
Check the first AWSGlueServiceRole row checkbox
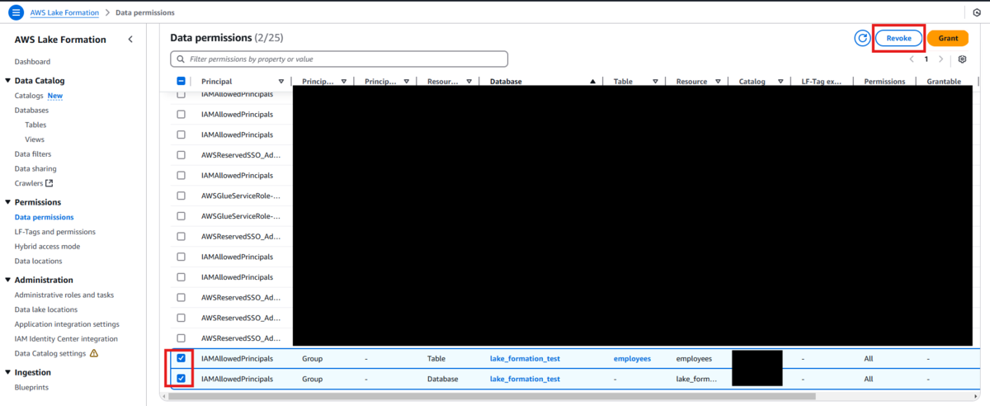(181, 196)
